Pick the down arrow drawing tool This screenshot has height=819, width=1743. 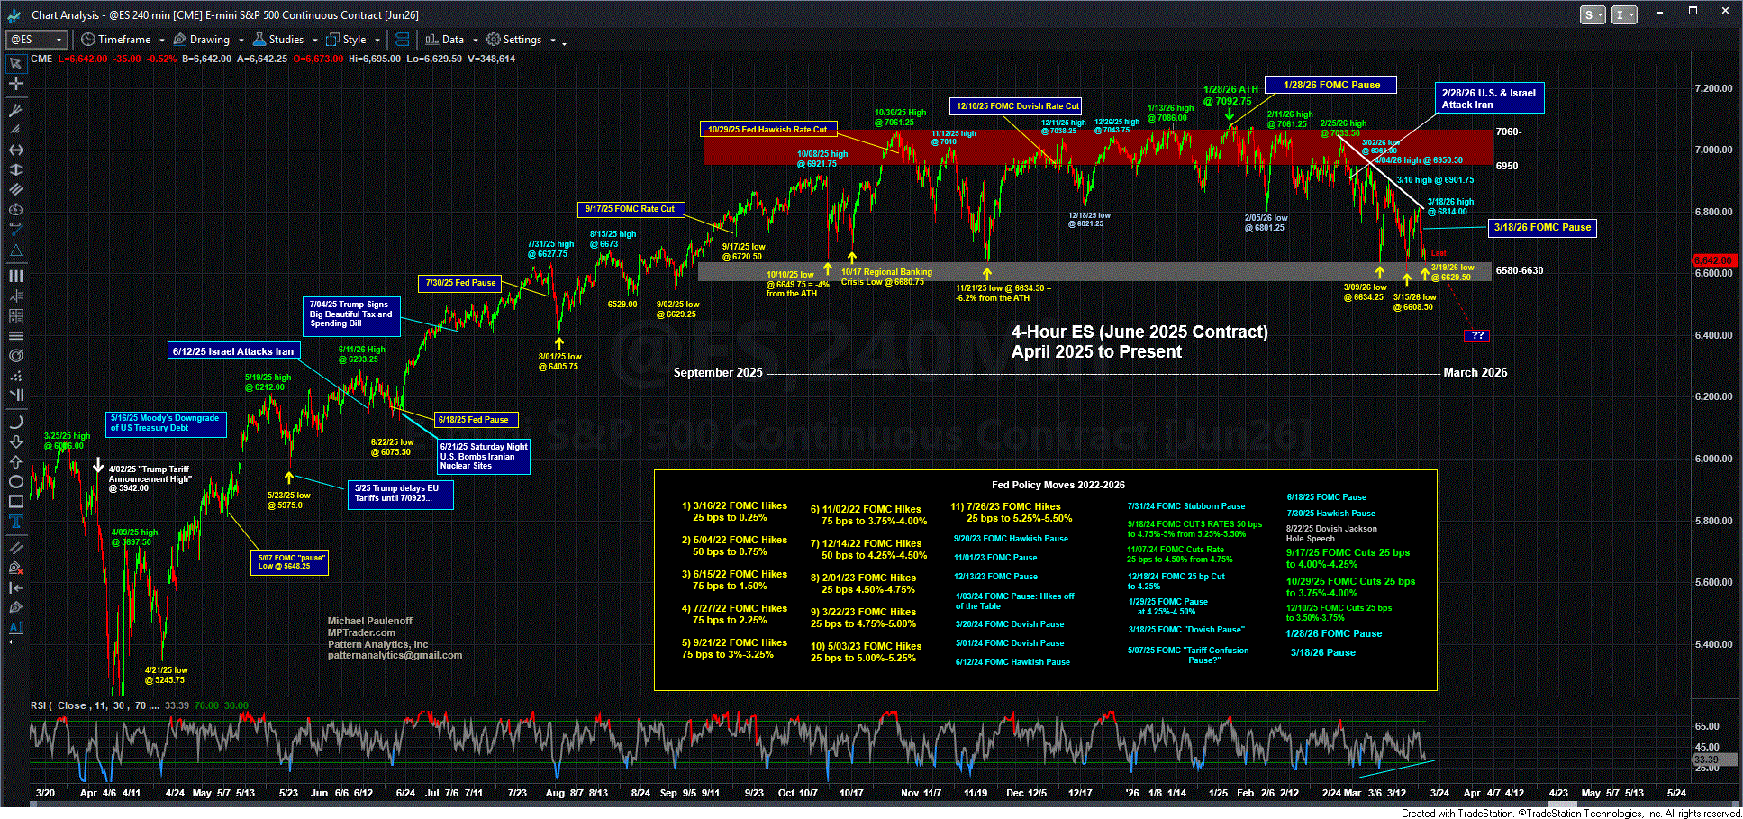coord(15,441)
